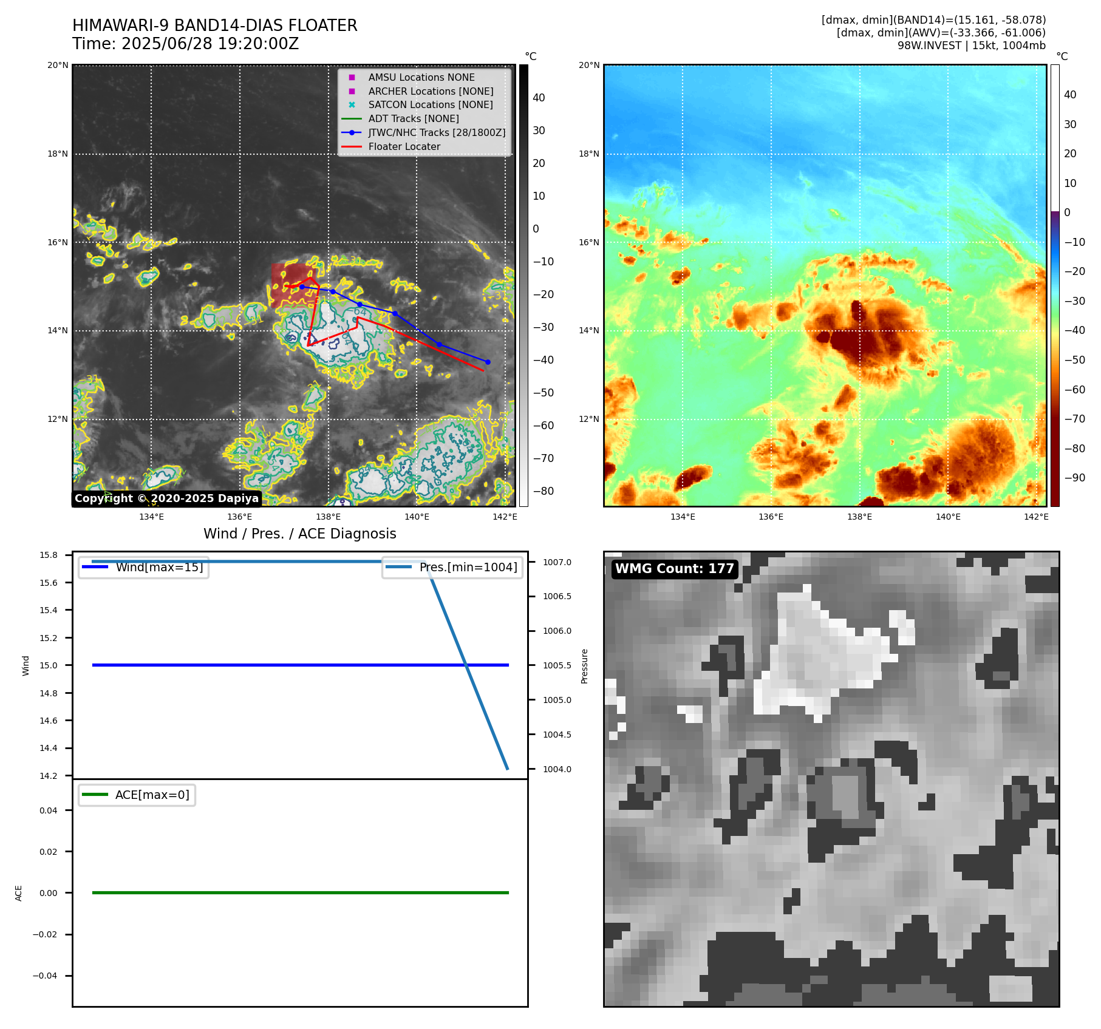
Task: Click the Wind / Pres. / ACE Diagnosis title
Action: coord(300,534)
